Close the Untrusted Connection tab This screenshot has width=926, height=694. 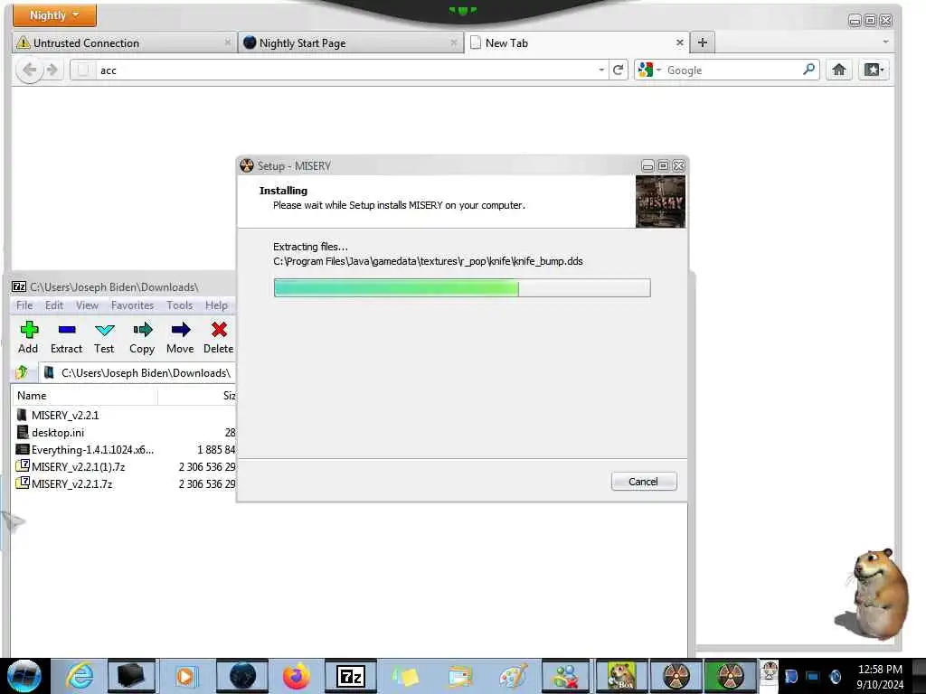[x=228, y=42]
